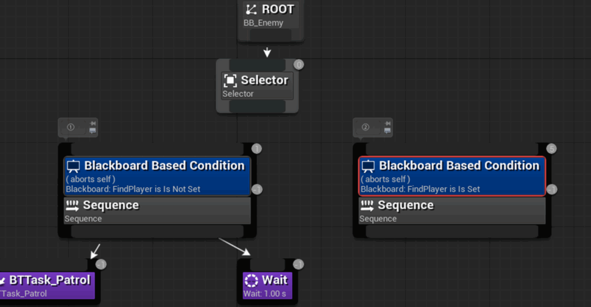Click the left Sequence node's bottom output pin
Viewport: 591px width, 307px height.
157,232
